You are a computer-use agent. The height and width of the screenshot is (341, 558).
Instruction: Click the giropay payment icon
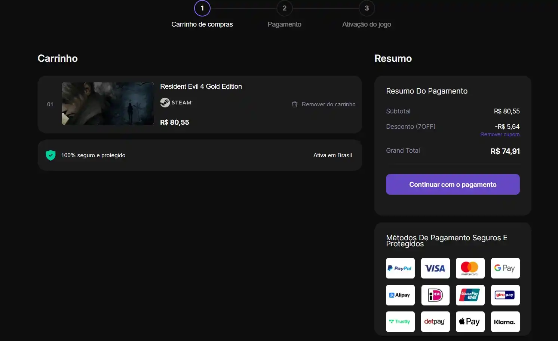tap(505, 295)
